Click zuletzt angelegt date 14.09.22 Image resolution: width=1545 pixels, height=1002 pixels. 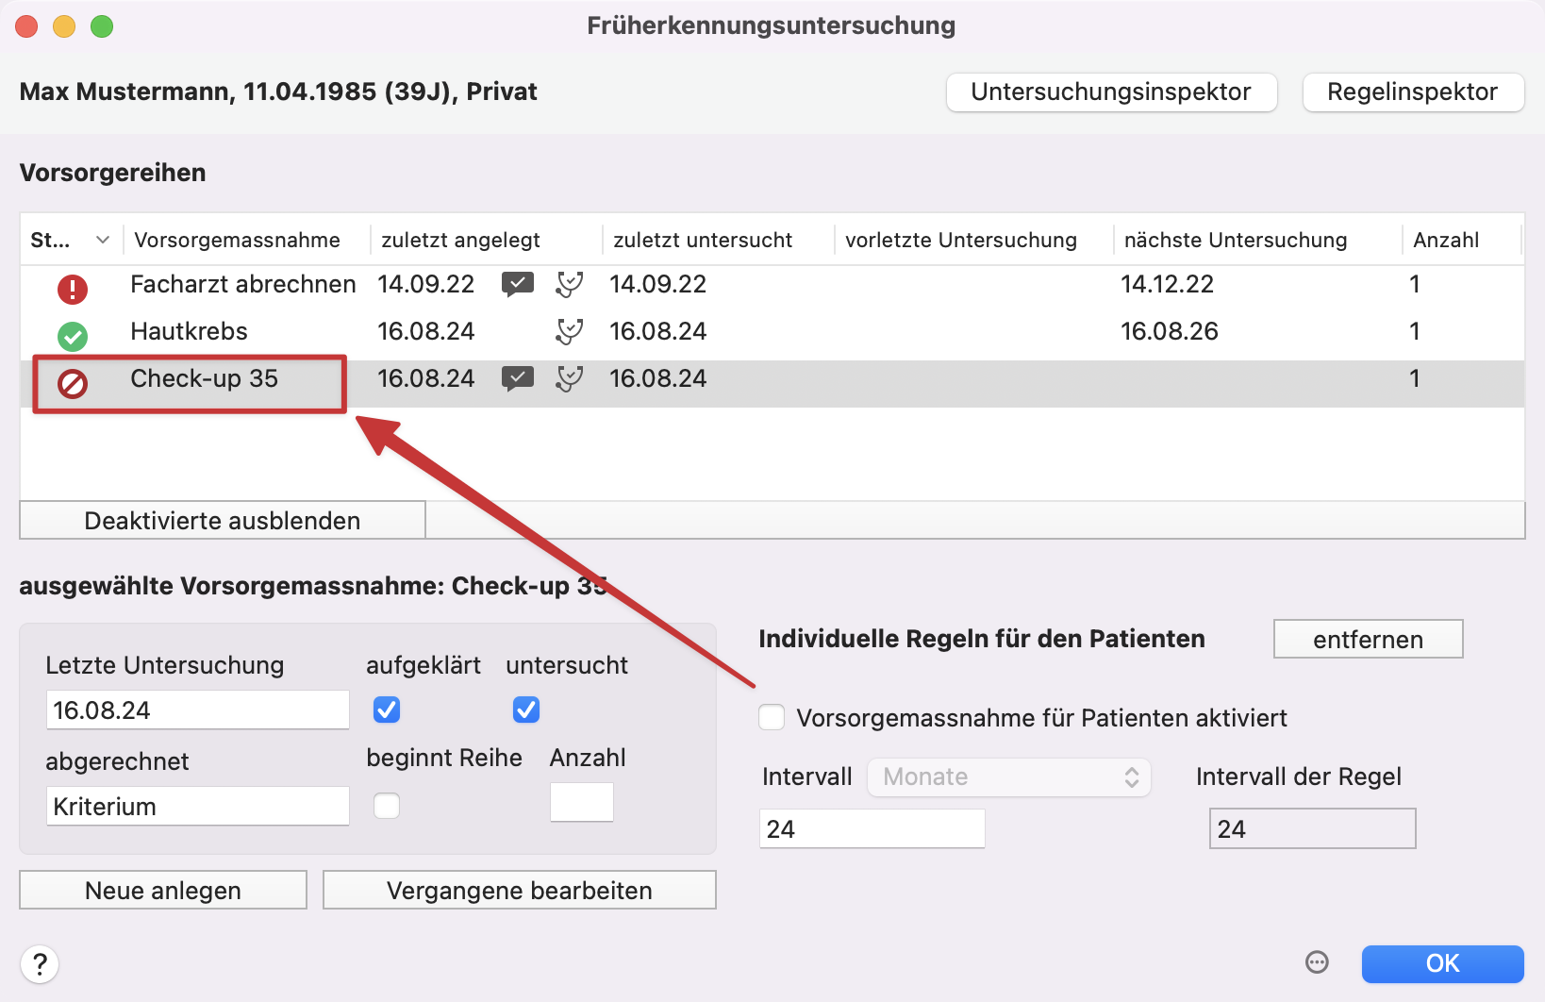[x=426, y=284]
